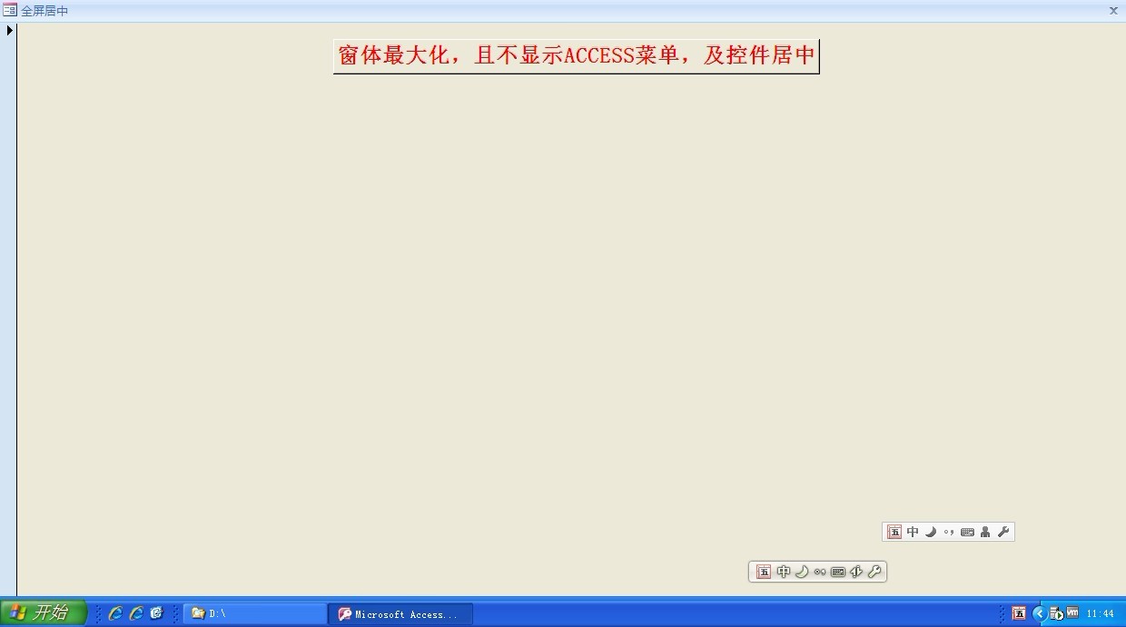
Task: Close the 全屏居中 form window
Action: tap(1113, 11)
